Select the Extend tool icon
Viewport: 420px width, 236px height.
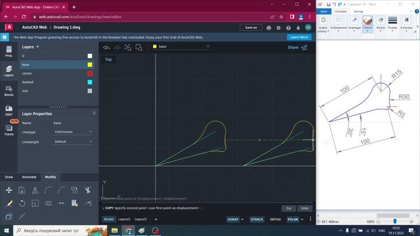click(x=87, y=203)
